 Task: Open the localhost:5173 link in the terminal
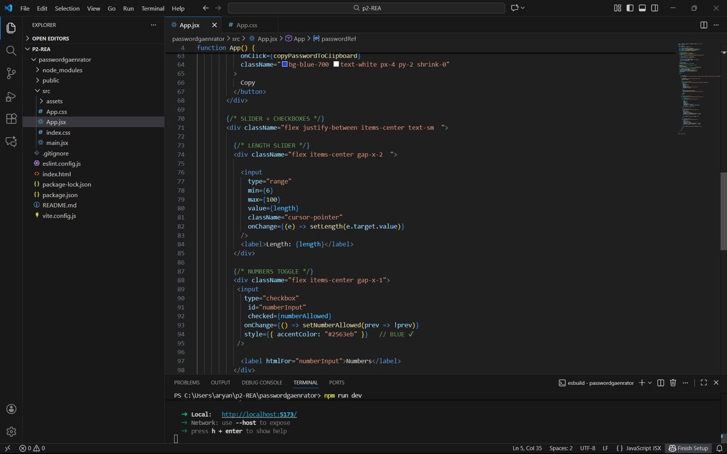pos(259,414)
